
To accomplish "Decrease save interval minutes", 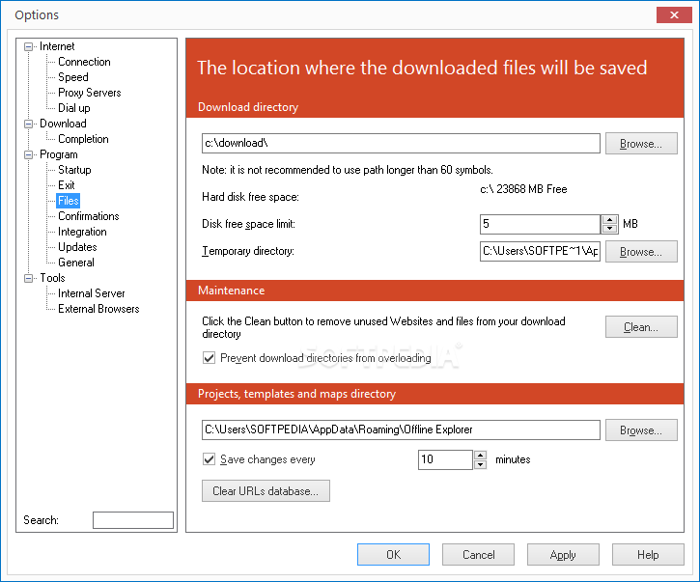I will point(481,464).
